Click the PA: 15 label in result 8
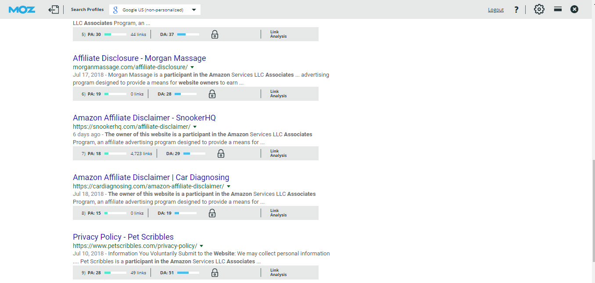This screenshot has height=283, width=595. [94, 213]
